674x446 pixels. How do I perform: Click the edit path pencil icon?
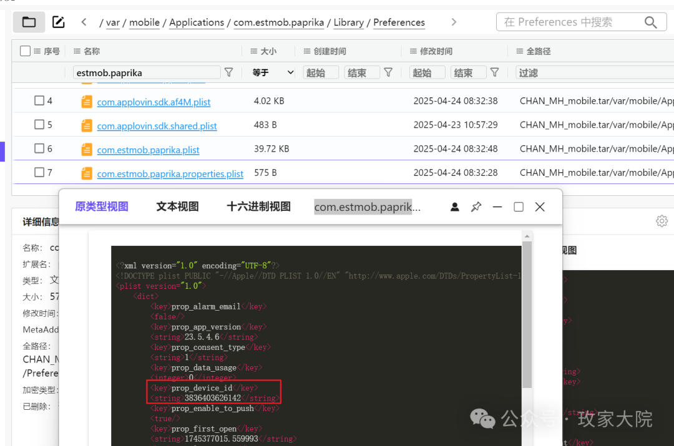(x=58, y=22)
